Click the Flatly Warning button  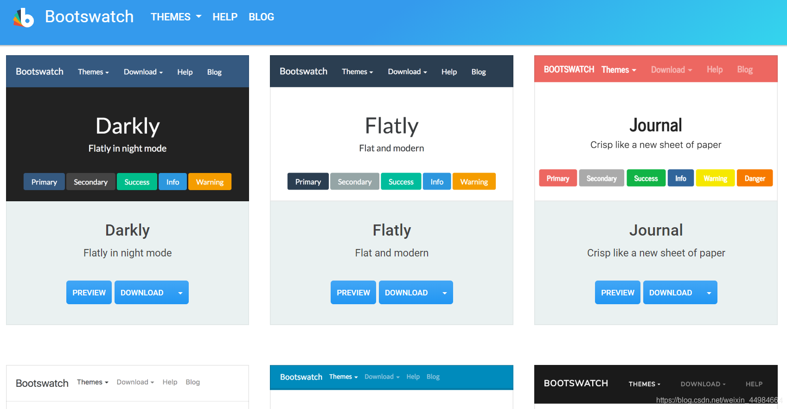[474, 182]
